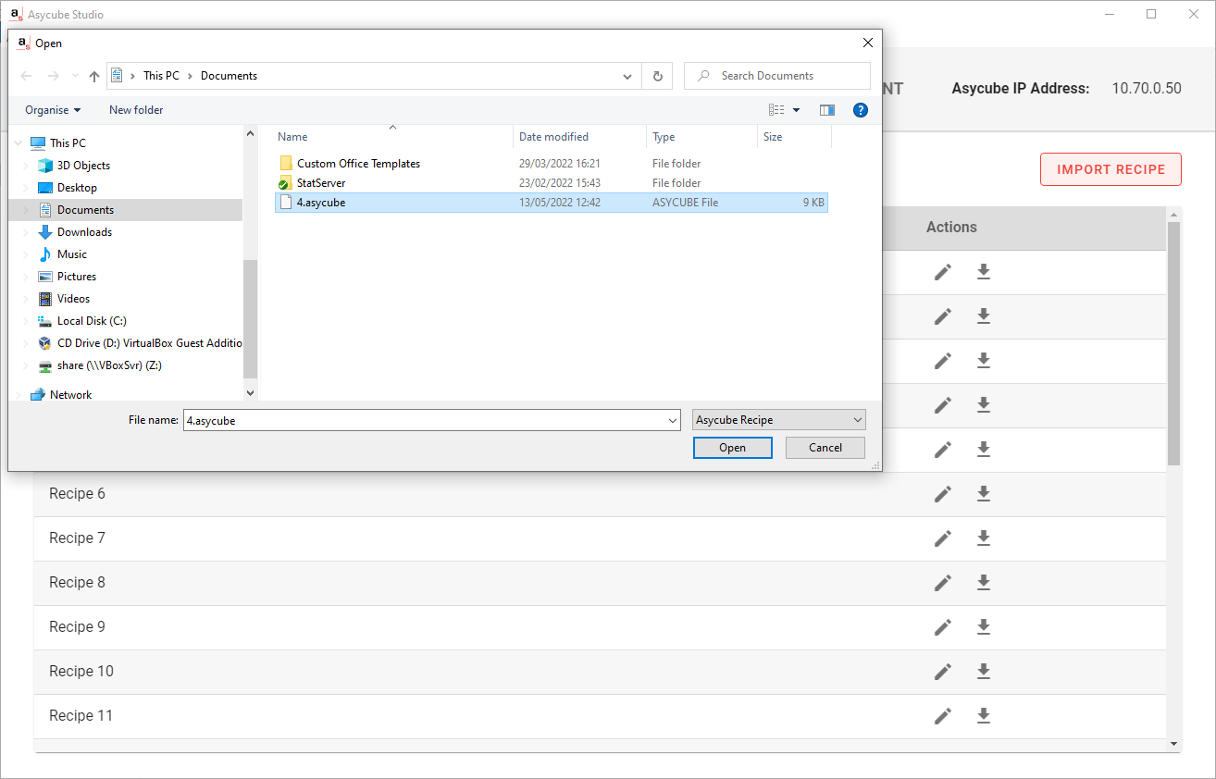Image resolution: width=1216 pixels, height=779 pixels.
Task: Go up one folder level with the up arrow
Action: click(93, 76)
